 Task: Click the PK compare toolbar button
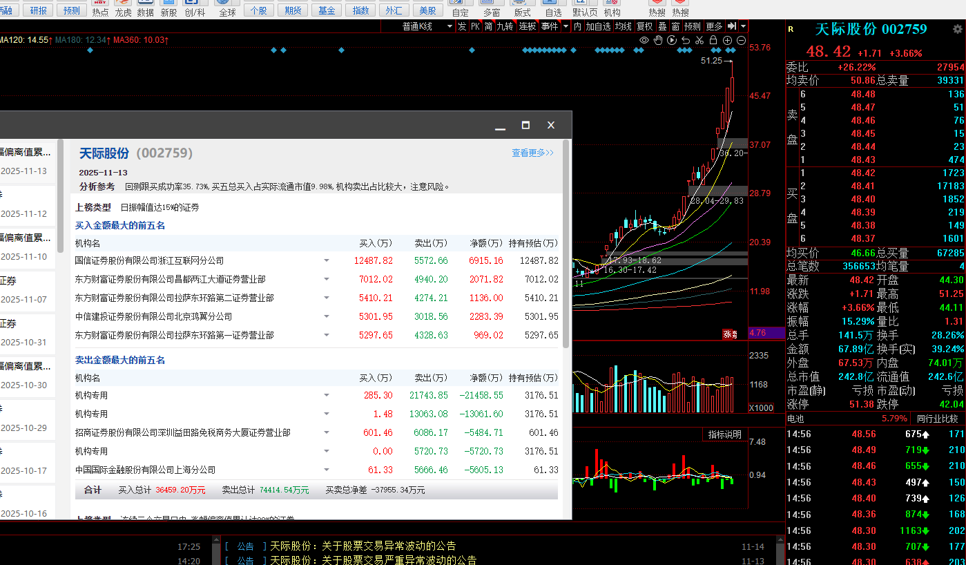point(476,26)
